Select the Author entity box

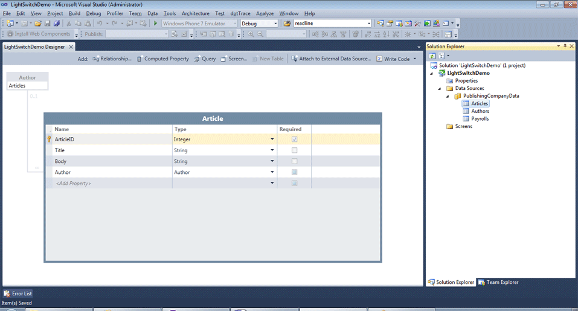tap(27, 81)
